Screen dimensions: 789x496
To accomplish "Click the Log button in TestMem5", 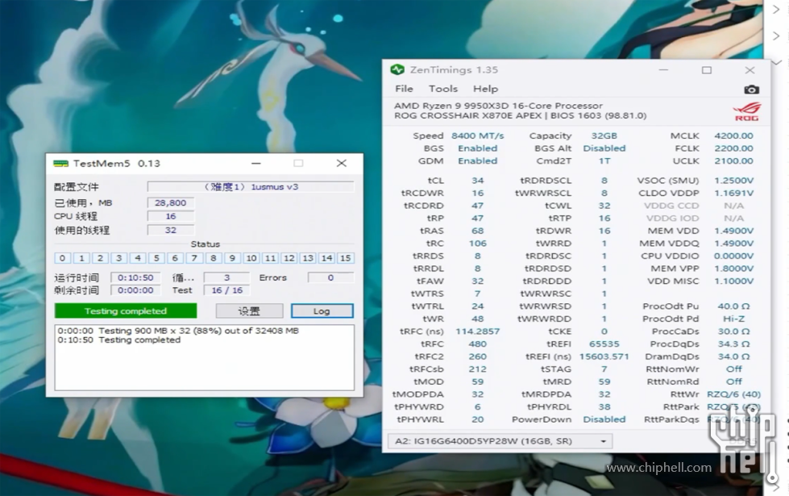I will tap(322, 311).
